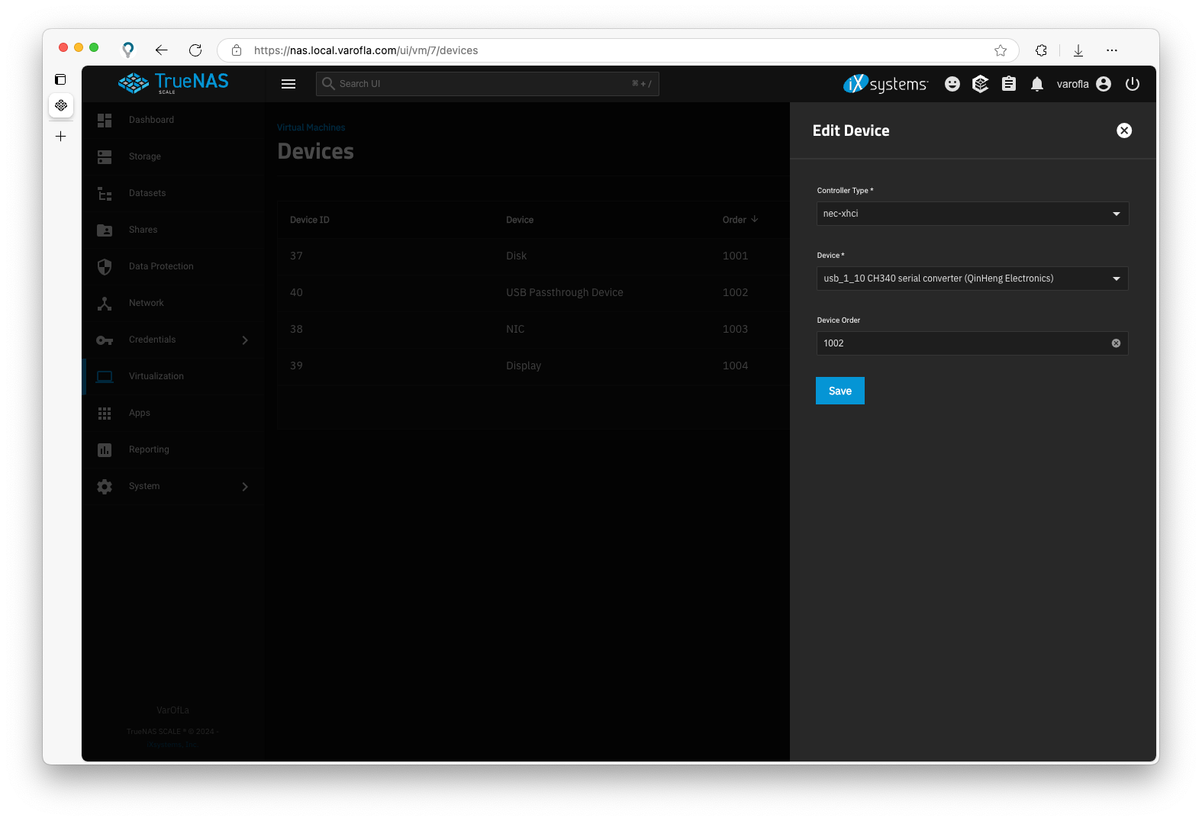1202x821 pixels.
Task: Select the Display device row
Action: coord(533,365)
